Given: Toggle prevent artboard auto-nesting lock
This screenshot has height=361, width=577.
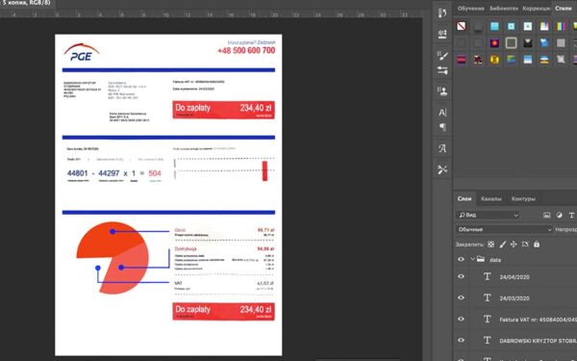Looking at the screenshot, I should (525, 245).
